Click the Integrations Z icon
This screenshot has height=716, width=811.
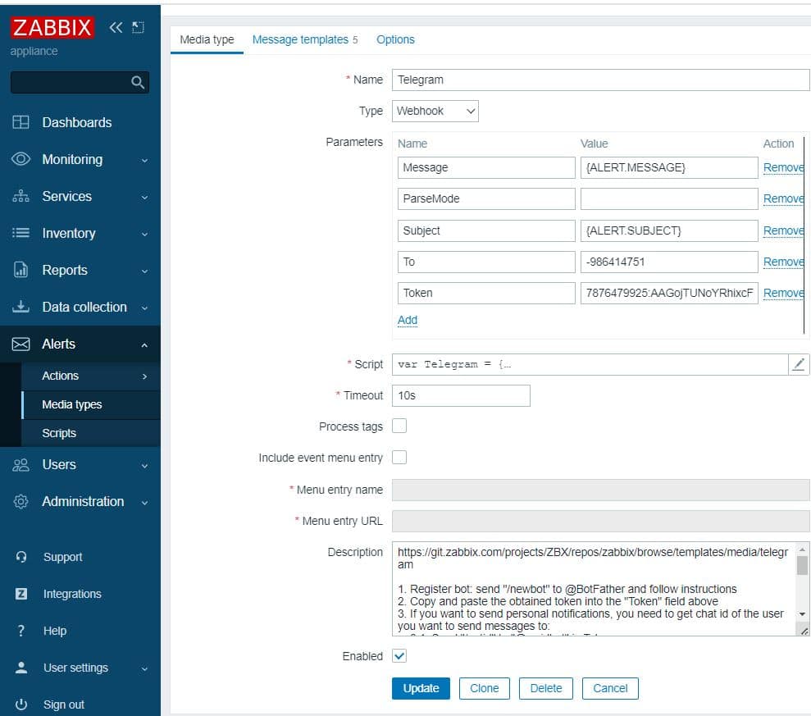21,594
